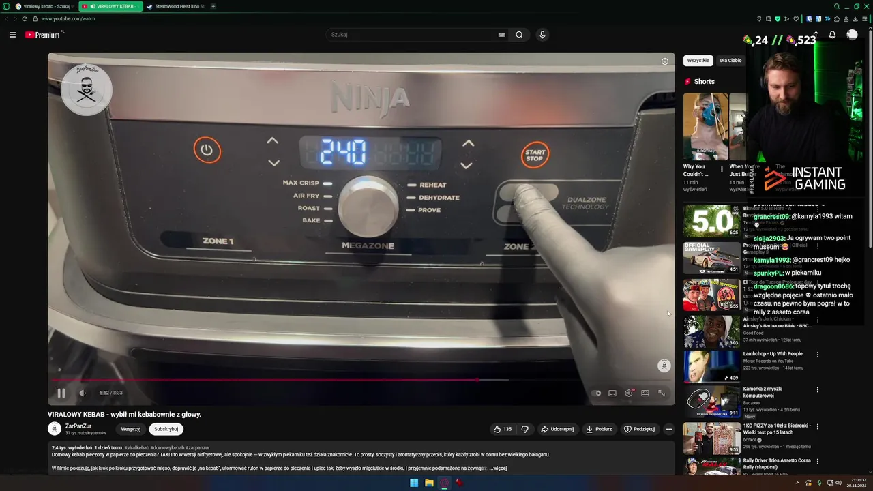Open browser downloads icon
This screenshot has width=873, height=491.
855,19
